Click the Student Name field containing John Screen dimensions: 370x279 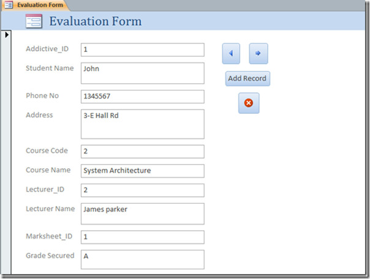pos(143,73)
